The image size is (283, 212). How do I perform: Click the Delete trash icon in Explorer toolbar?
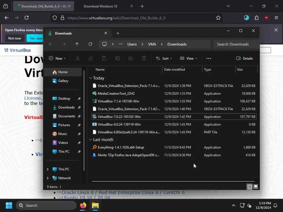[x=144, y=59]
